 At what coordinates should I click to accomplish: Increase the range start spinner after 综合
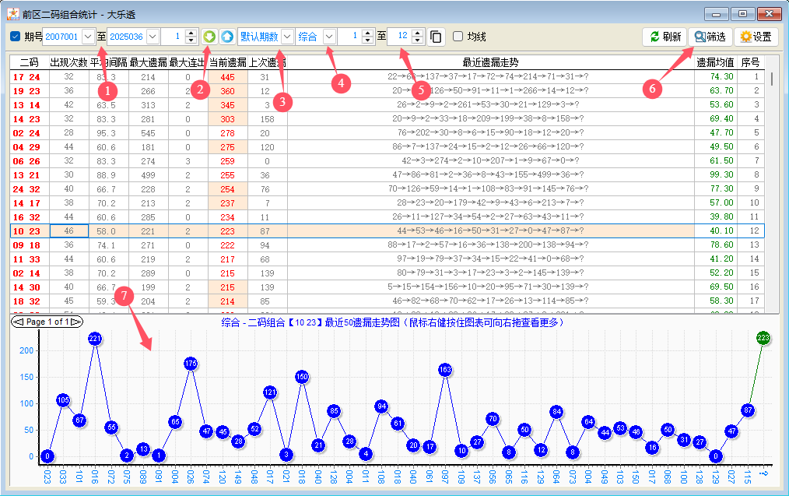368,33
